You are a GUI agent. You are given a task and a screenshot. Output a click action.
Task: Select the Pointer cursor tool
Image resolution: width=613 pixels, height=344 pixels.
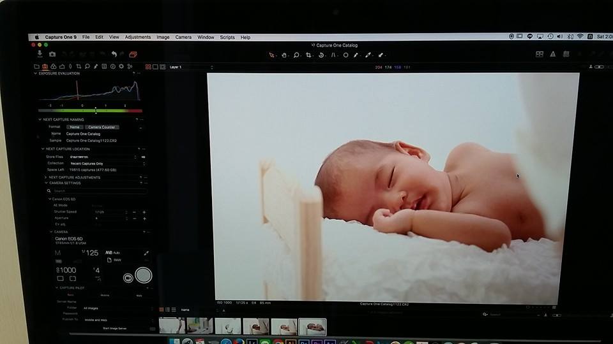pyautogui.click(x=272, y=55)
